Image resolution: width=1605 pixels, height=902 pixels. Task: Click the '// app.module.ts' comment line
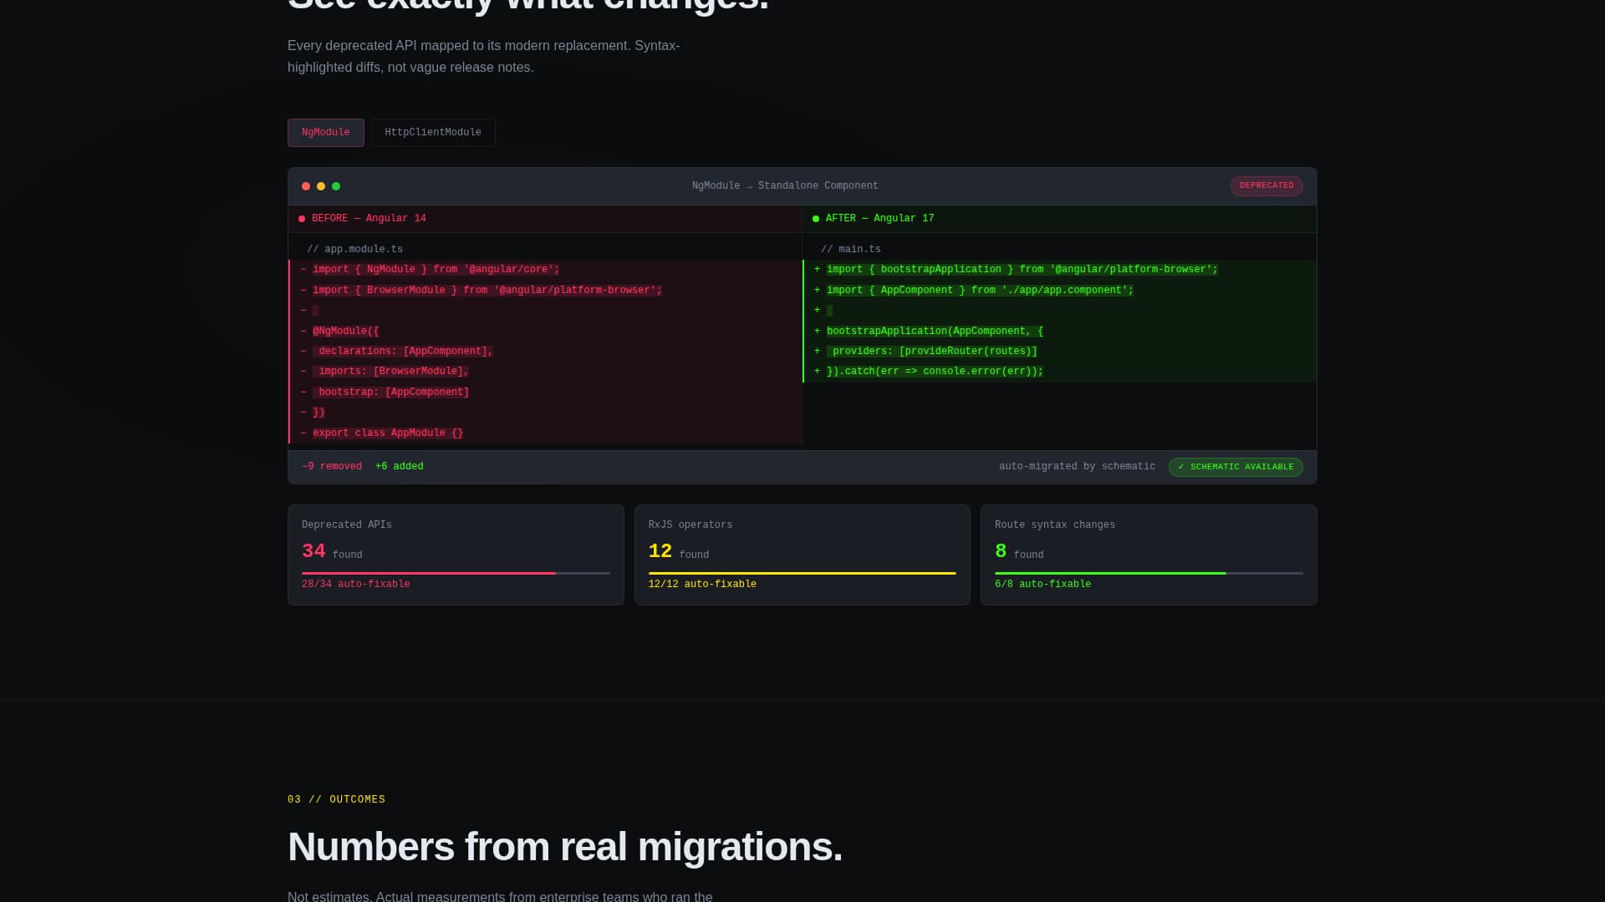[x=545, y=249]
